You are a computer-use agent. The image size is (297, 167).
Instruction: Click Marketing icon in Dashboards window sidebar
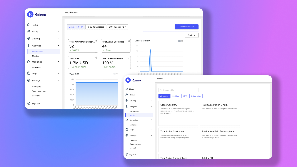(29, 62)
